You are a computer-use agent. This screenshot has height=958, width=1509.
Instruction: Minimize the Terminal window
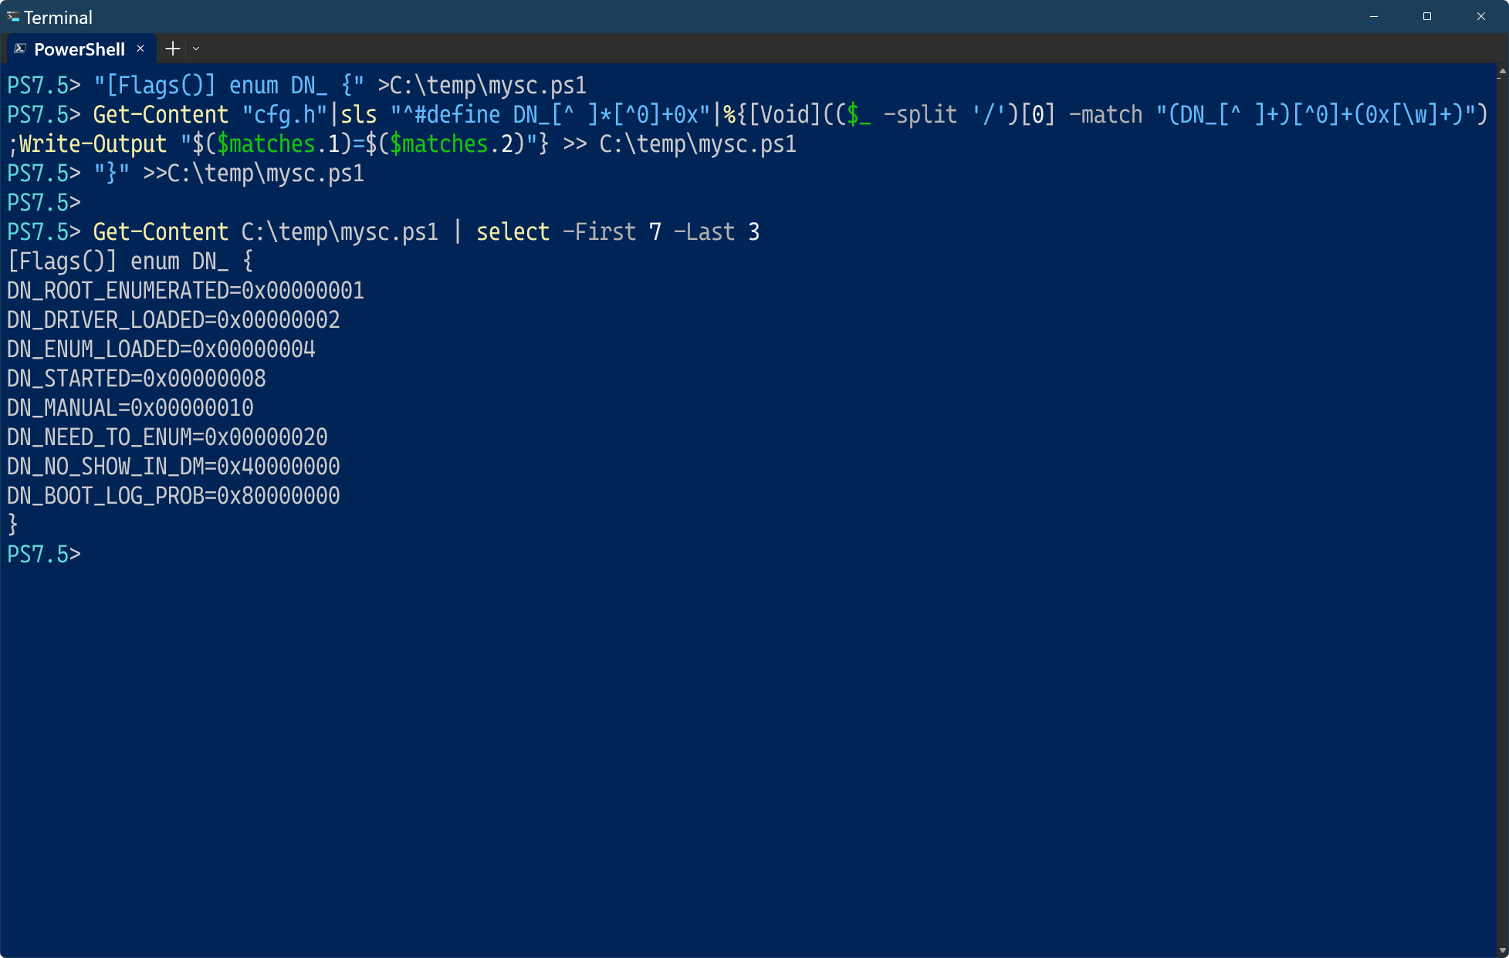[x=1374, y=16]
